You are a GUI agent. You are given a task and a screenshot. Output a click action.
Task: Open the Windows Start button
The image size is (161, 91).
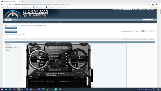pos(2,89)
